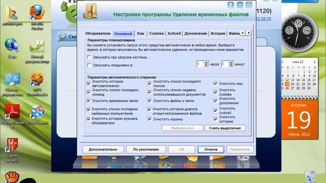Viewport: 326px width, 183px height.
Task: Switch to the История tab
Action: (x=218, y=34)
